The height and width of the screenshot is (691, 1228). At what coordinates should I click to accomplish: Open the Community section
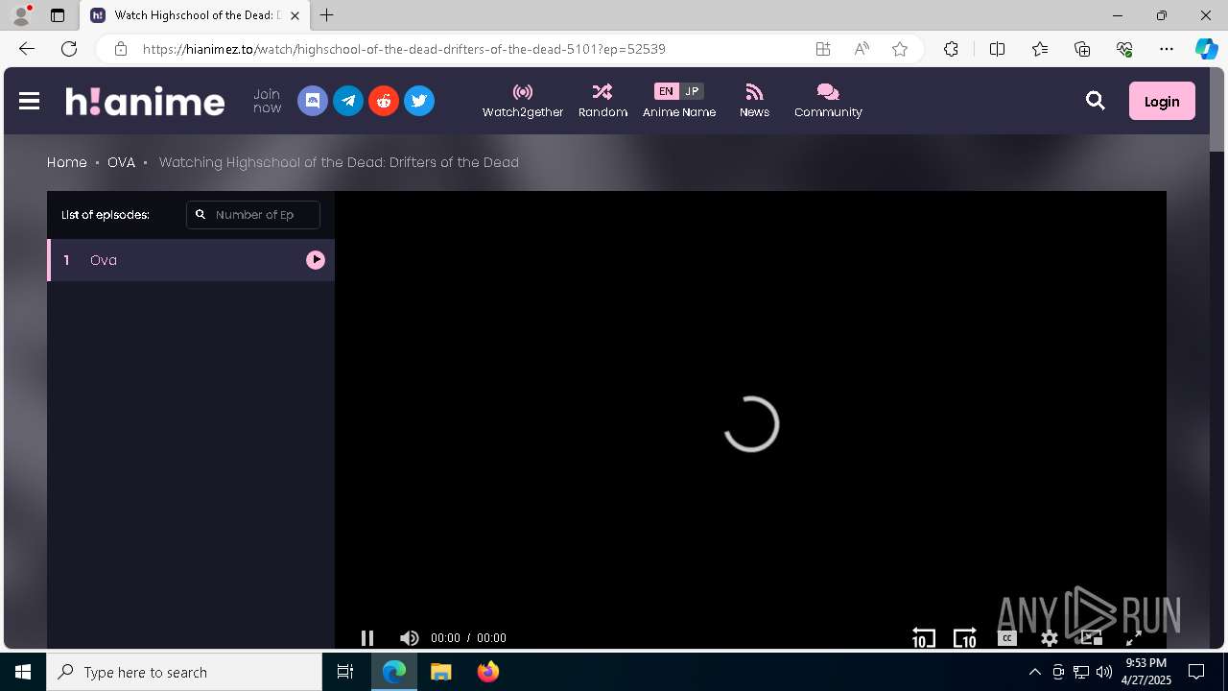(828, 101)
